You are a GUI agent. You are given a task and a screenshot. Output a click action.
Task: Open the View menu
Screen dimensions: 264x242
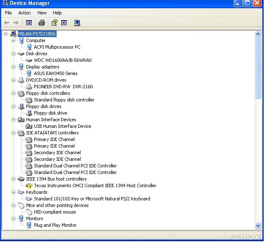[42, 13]
